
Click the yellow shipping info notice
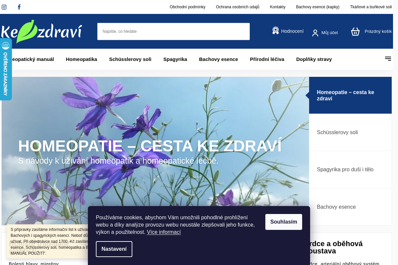tap(47, 241)
